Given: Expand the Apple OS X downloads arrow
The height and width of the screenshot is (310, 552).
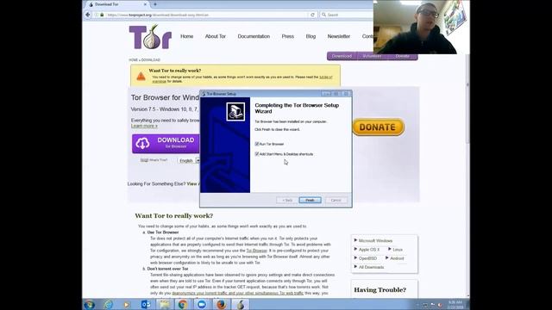Looking at the screenshot, I should (355, 249).
